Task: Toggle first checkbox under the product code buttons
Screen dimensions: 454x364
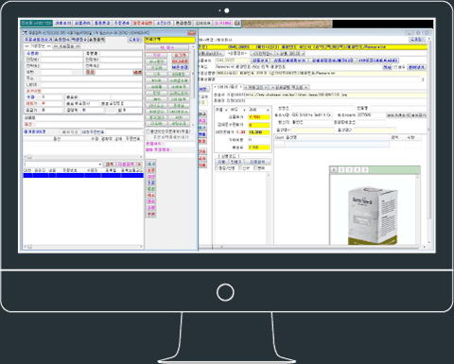Action: point(217,168)
